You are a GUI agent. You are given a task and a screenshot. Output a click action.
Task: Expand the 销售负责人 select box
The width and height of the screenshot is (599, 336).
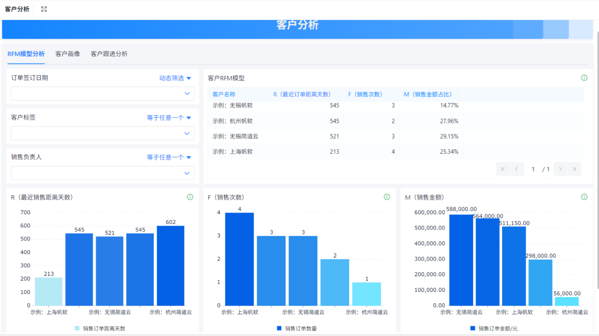pyautogui.click(x=102, y=173)
